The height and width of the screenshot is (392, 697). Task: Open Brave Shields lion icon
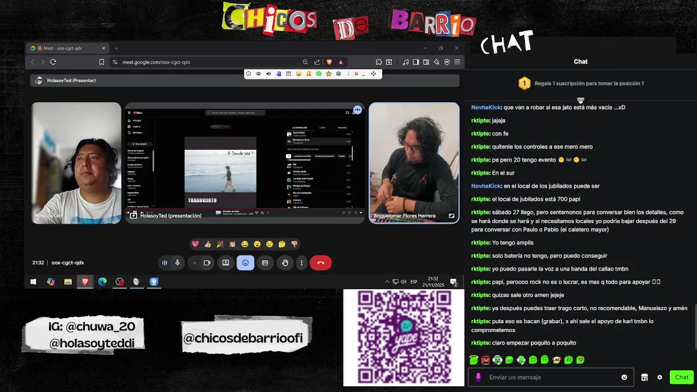pyautogui.click(x=329, y=62)
